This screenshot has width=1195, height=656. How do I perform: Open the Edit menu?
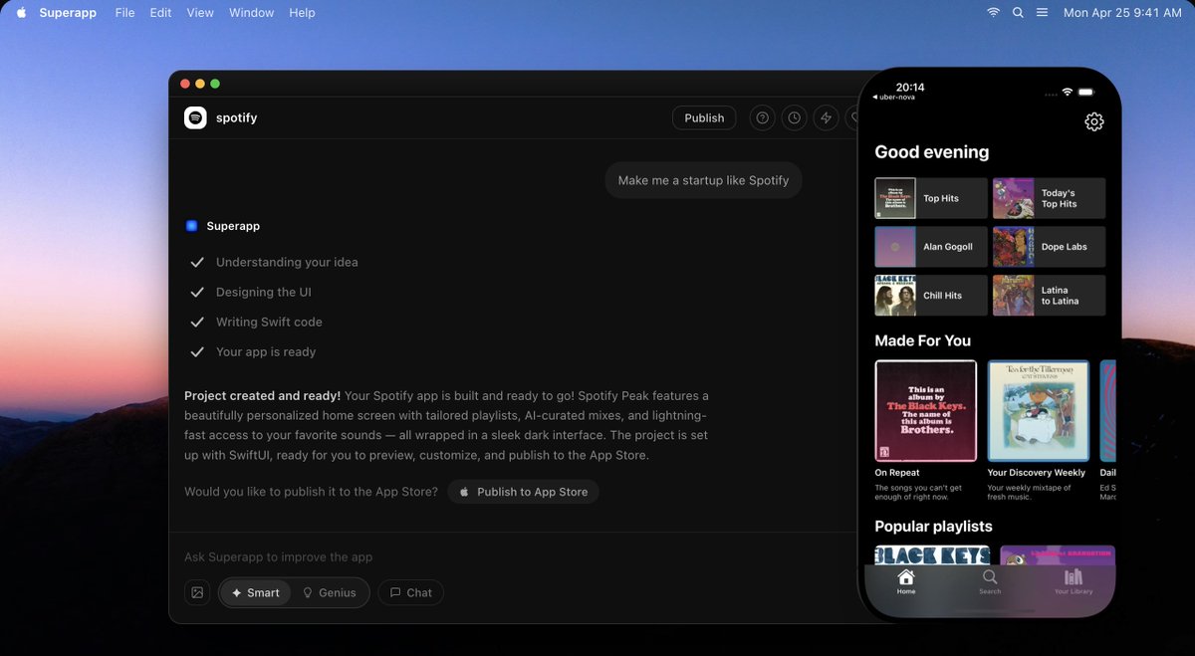coord(160,13)
